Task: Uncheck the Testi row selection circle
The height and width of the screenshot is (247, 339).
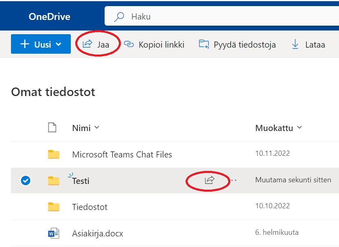Action: (25, 180)
